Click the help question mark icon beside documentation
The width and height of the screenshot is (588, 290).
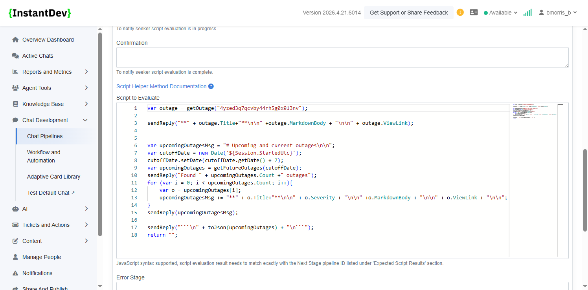211,86
